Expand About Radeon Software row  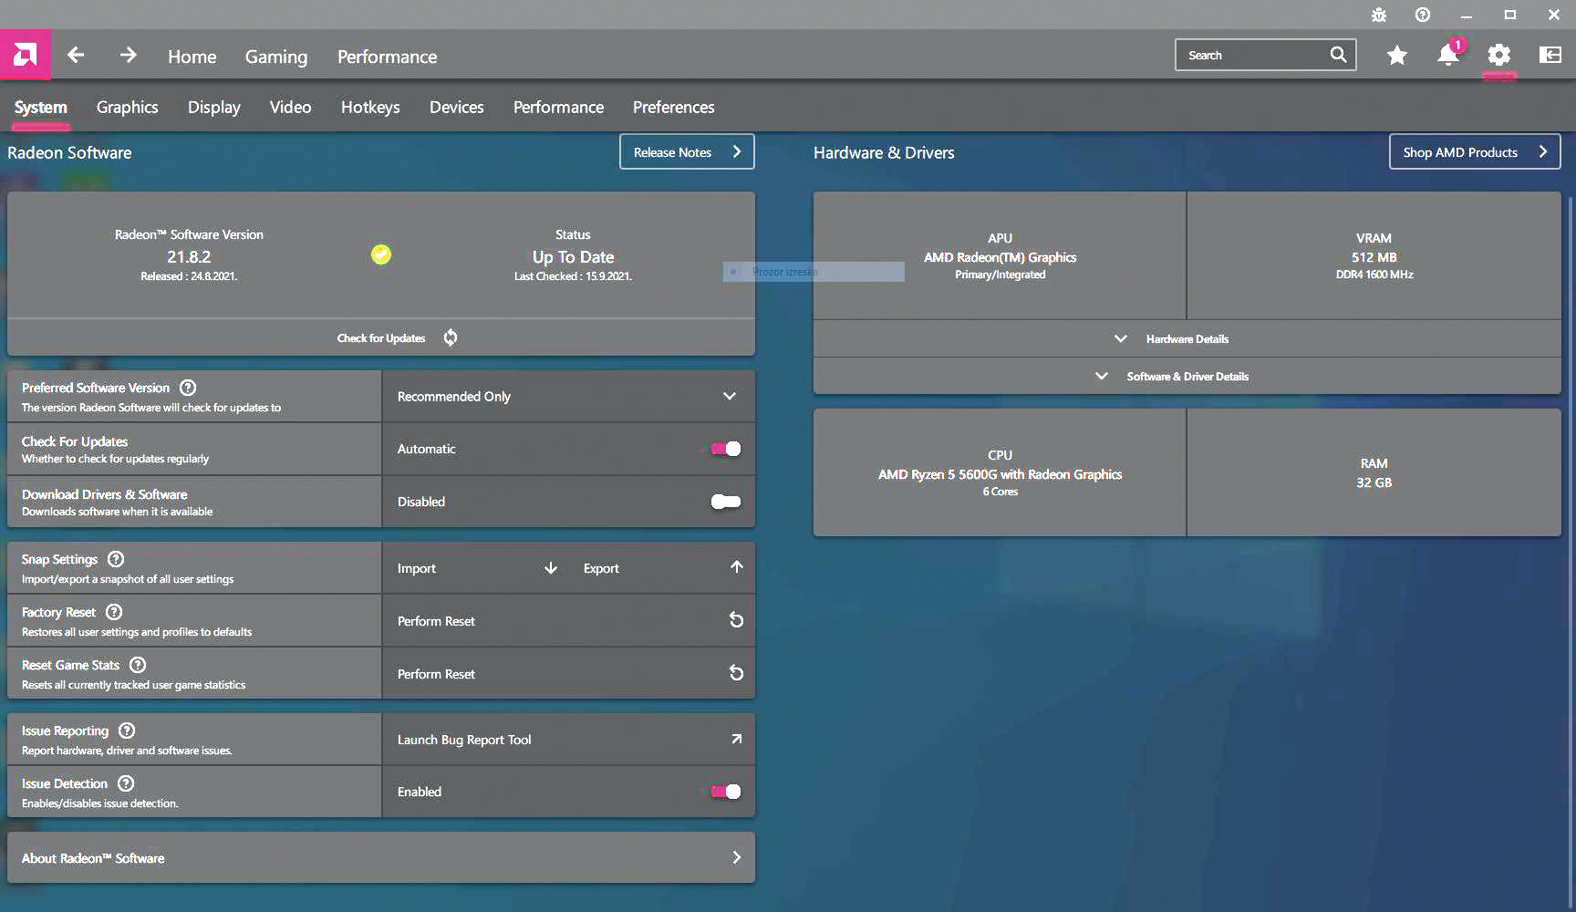coord(381,857)
